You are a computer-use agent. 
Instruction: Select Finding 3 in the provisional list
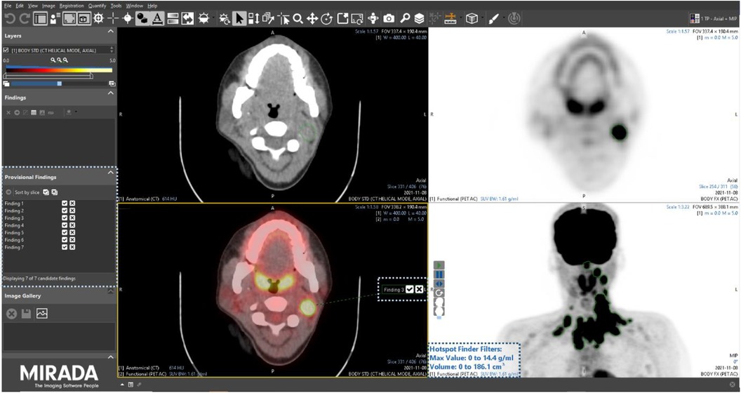(14, 218)
